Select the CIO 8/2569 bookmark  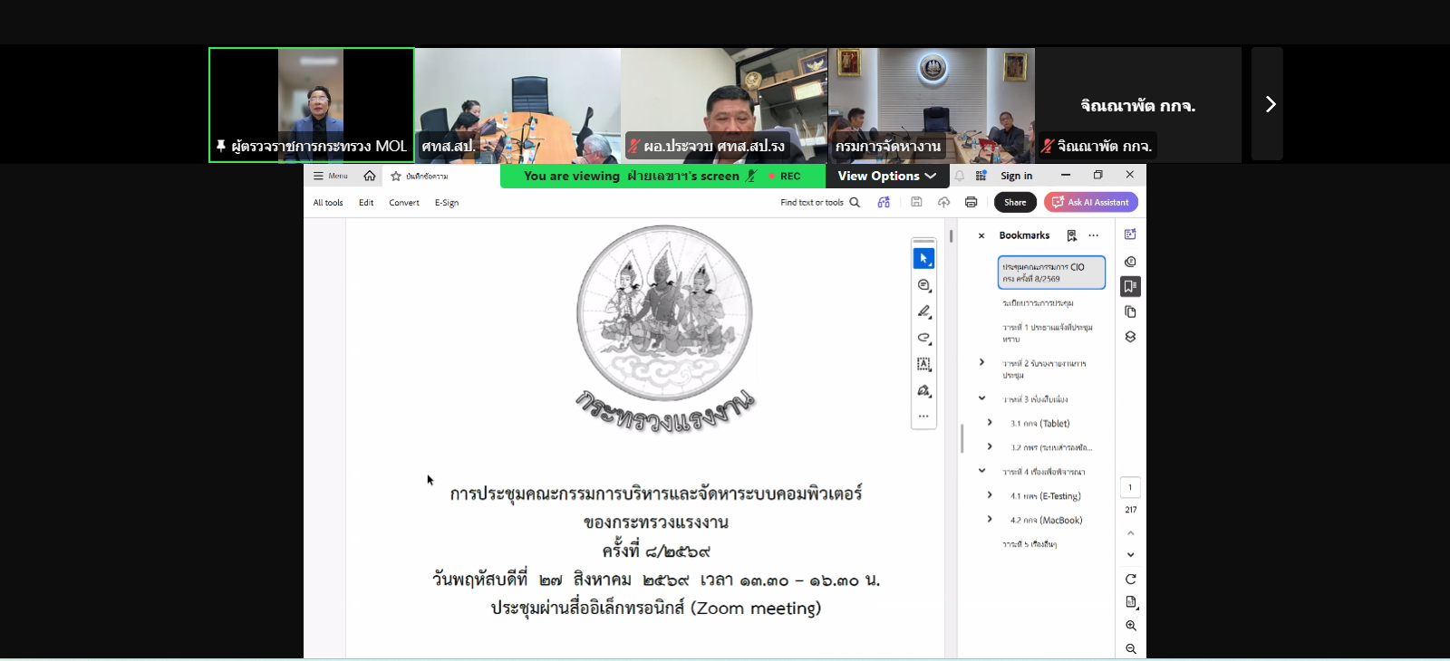click(1051, 273)
